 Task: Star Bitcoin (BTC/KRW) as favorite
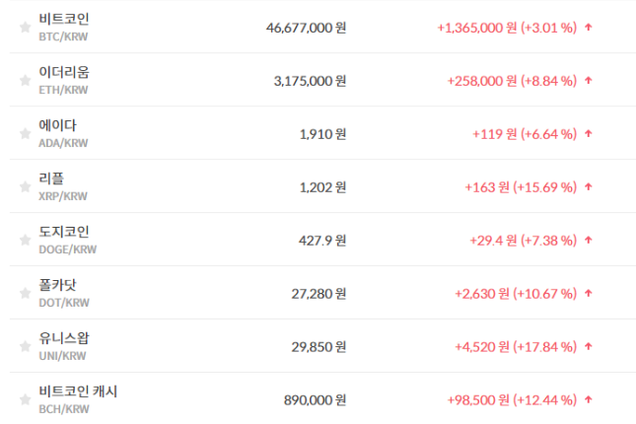coord(25,28)
